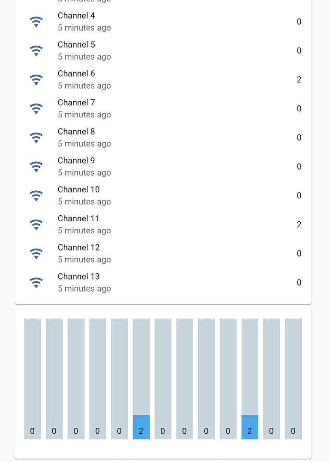Click the '5 minutes ago' text under Channel 13
The width and height of the screenshot is (329, 462).
click(x=84, y=288)
